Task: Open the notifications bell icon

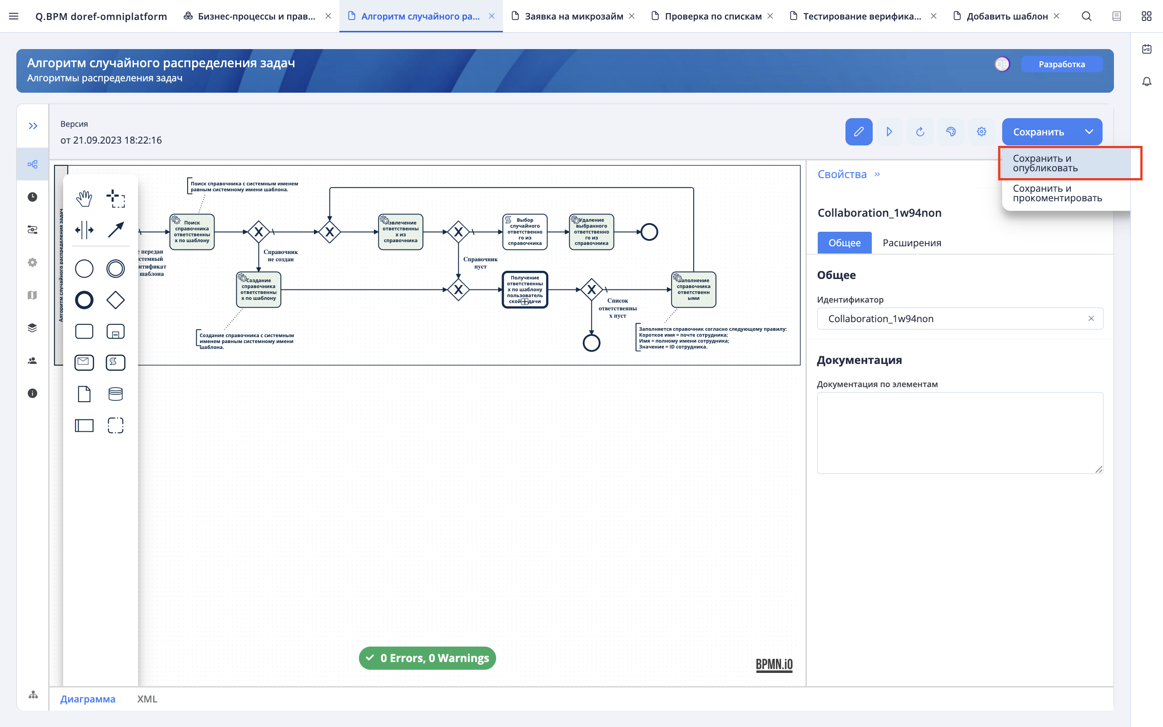Action: pyautogui.click(x=1147, y=82)
